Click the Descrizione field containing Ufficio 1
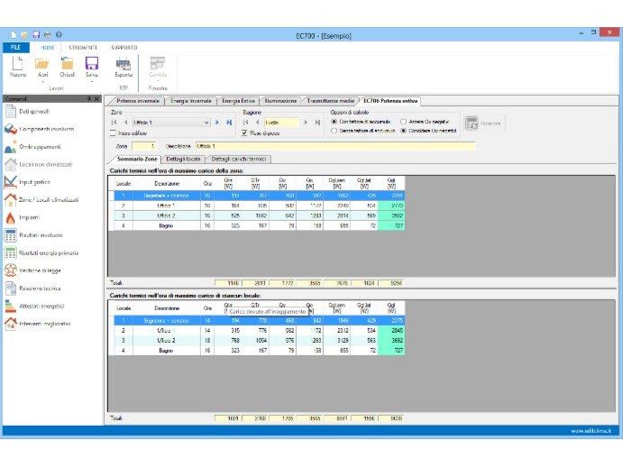Screen dimensions: 623x468 coord(335,146)
